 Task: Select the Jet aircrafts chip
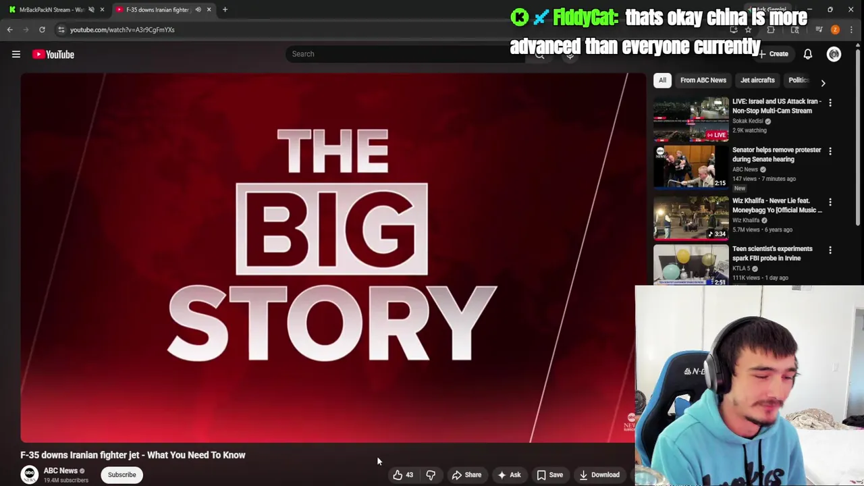coord(757,80)
